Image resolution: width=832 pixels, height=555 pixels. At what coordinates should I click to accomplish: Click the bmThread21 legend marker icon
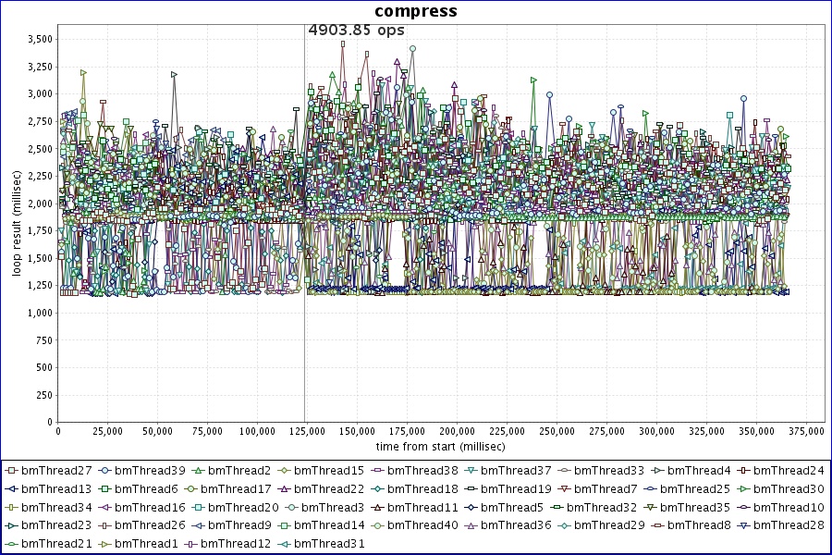pos(12,544)
